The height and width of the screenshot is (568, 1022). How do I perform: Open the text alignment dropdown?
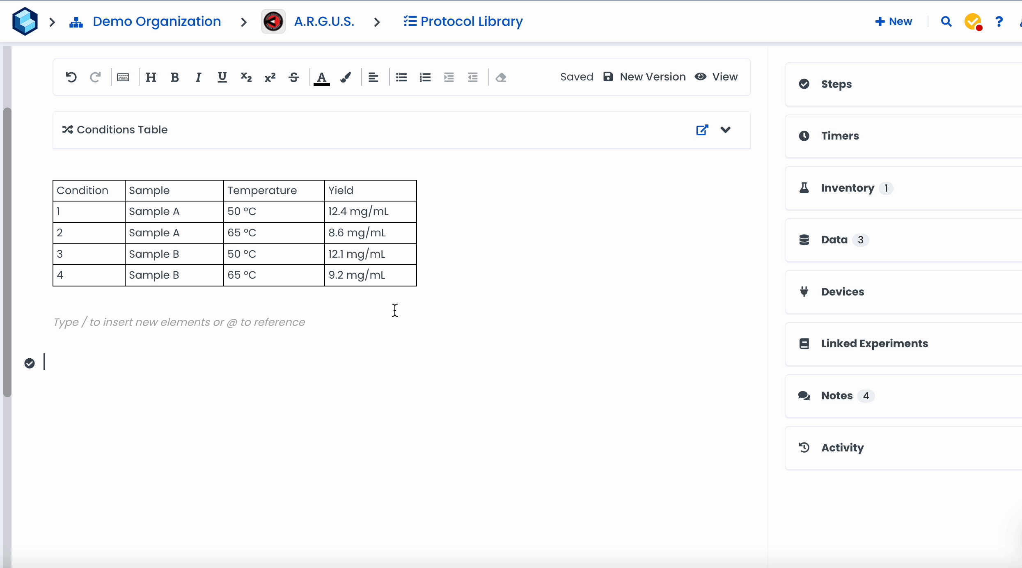373,77
